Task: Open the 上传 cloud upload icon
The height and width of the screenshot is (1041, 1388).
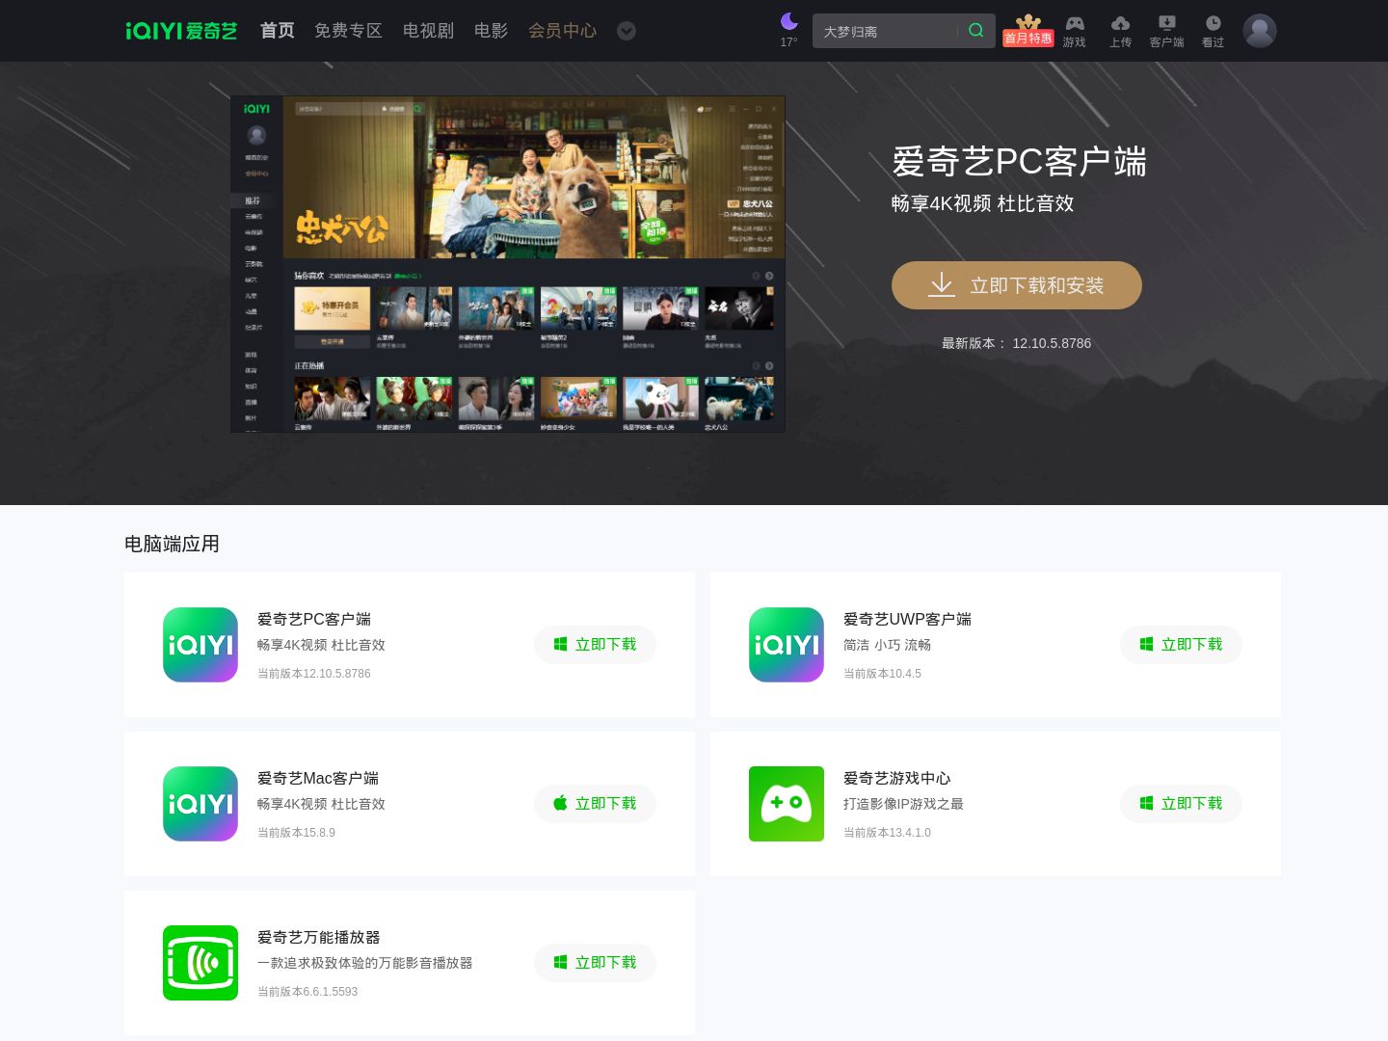Action: pos(1120,31)
